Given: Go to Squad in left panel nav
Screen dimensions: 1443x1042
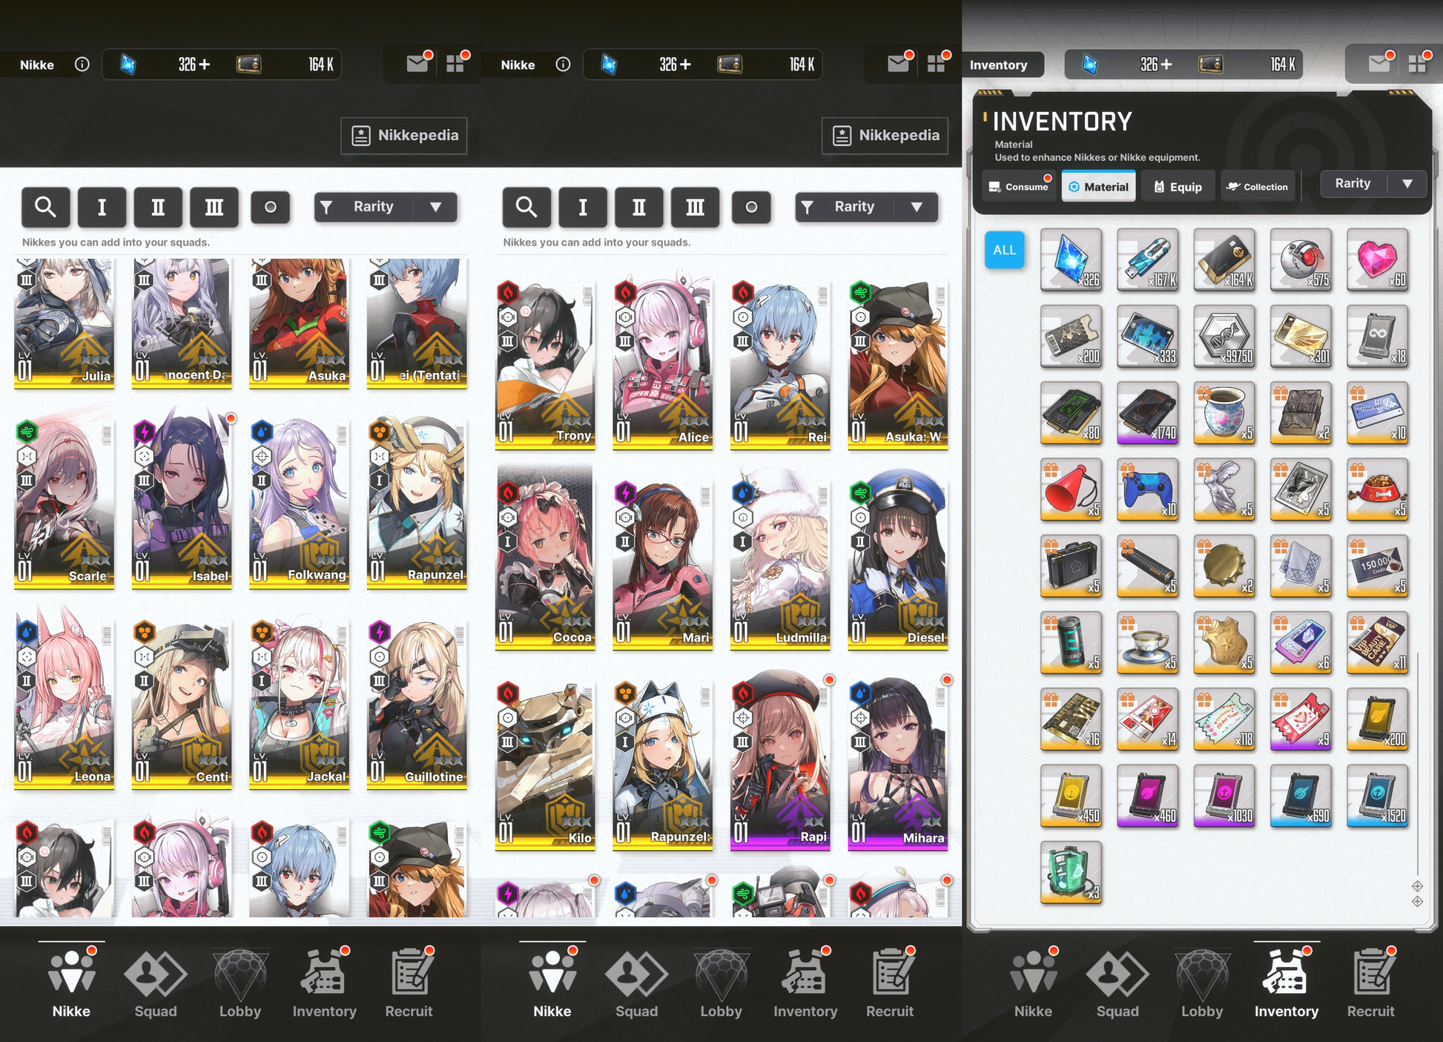Looking at the screenshot, I should coord(156,983).
